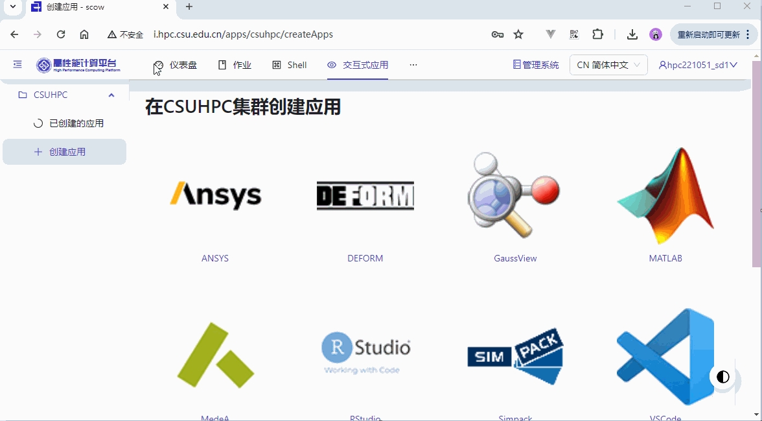This screenshot has height=421, width=762.
Task: Click the DEFORM text link
Action: (x=365, y=258)
